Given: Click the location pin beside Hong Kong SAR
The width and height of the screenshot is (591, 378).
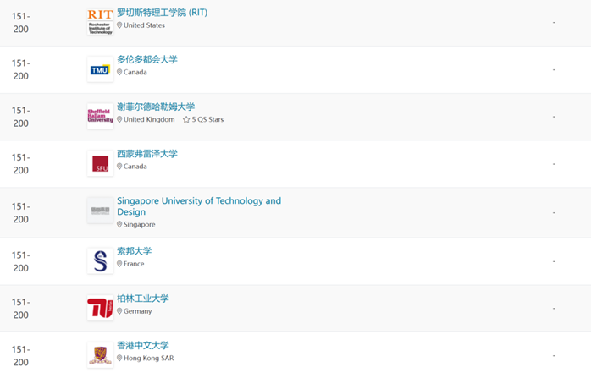Looking at the screenshot, I should coord(119,359).
